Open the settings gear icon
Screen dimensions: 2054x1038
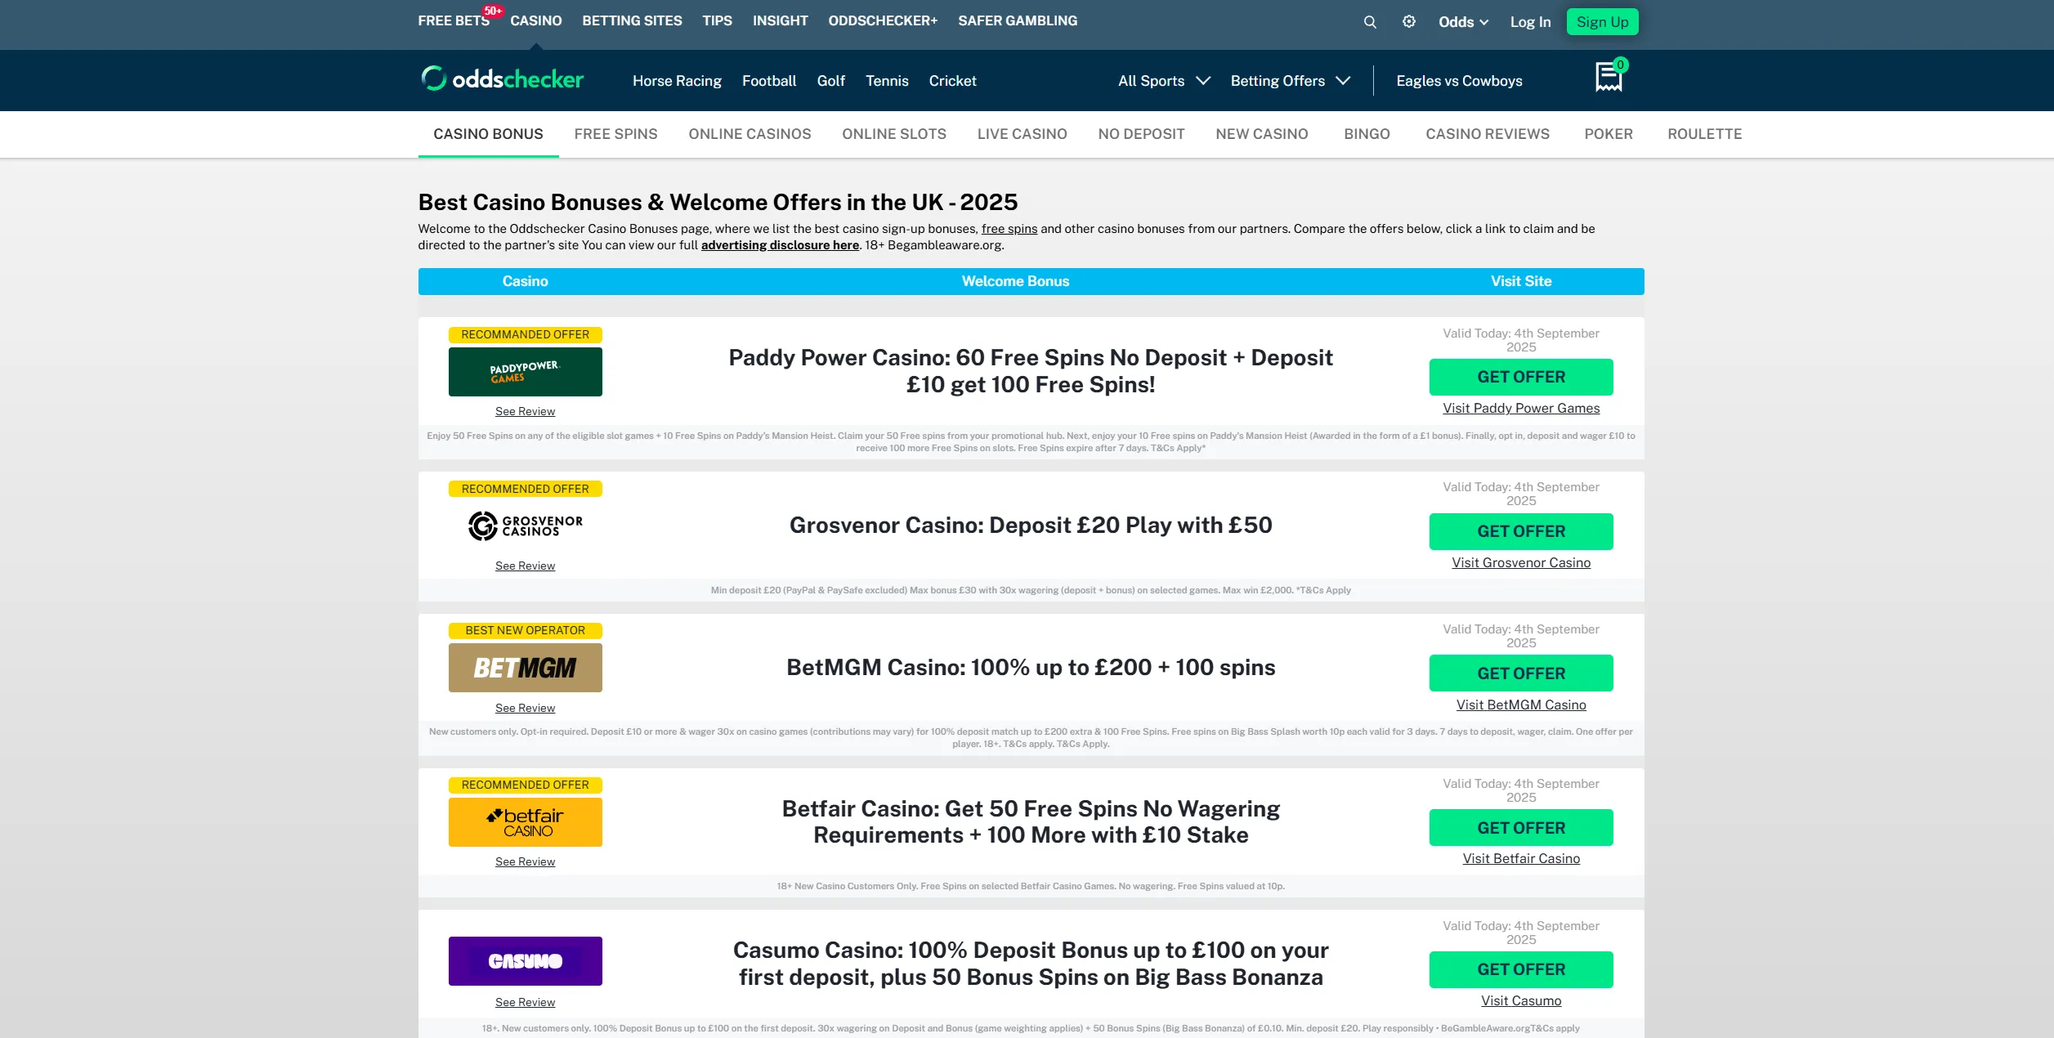point(1409,22)
